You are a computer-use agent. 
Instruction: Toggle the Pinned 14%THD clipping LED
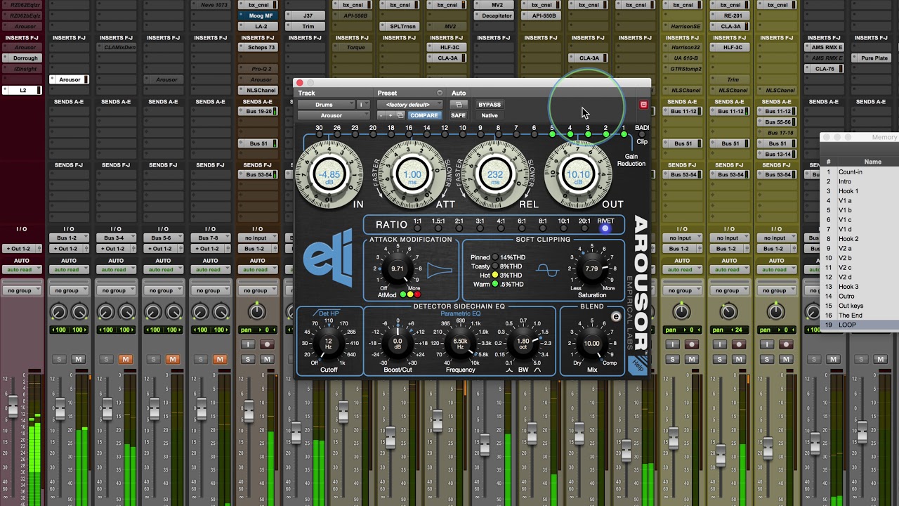point(494,257)
